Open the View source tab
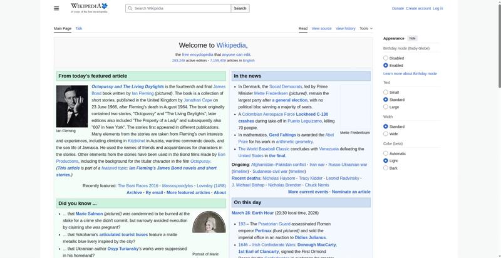501x258 pixels. (x=321, y=28)
